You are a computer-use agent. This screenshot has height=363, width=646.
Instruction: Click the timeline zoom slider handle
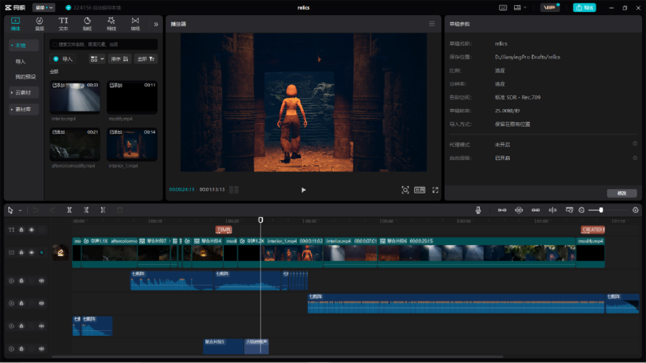tap(601, 210)
